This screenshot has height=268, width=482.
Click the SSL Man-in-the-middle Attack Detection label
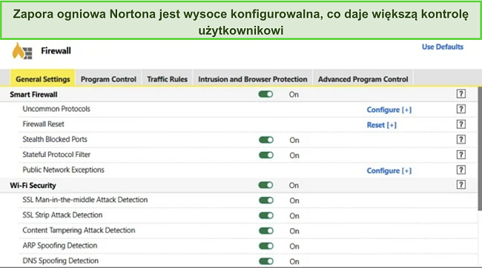point(85,200)
